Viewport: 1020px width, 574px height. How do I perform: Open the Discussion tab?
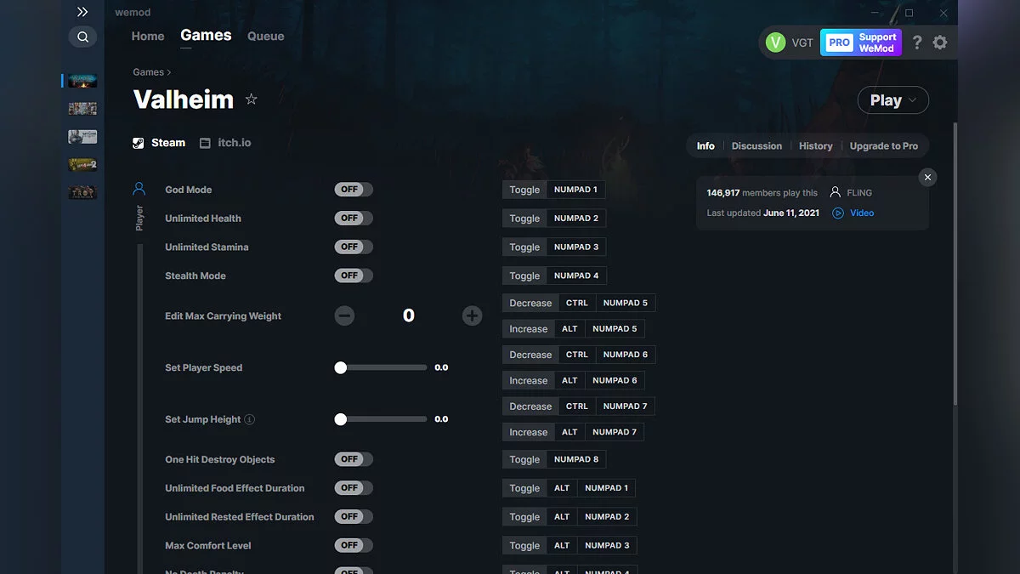[756, 145]
